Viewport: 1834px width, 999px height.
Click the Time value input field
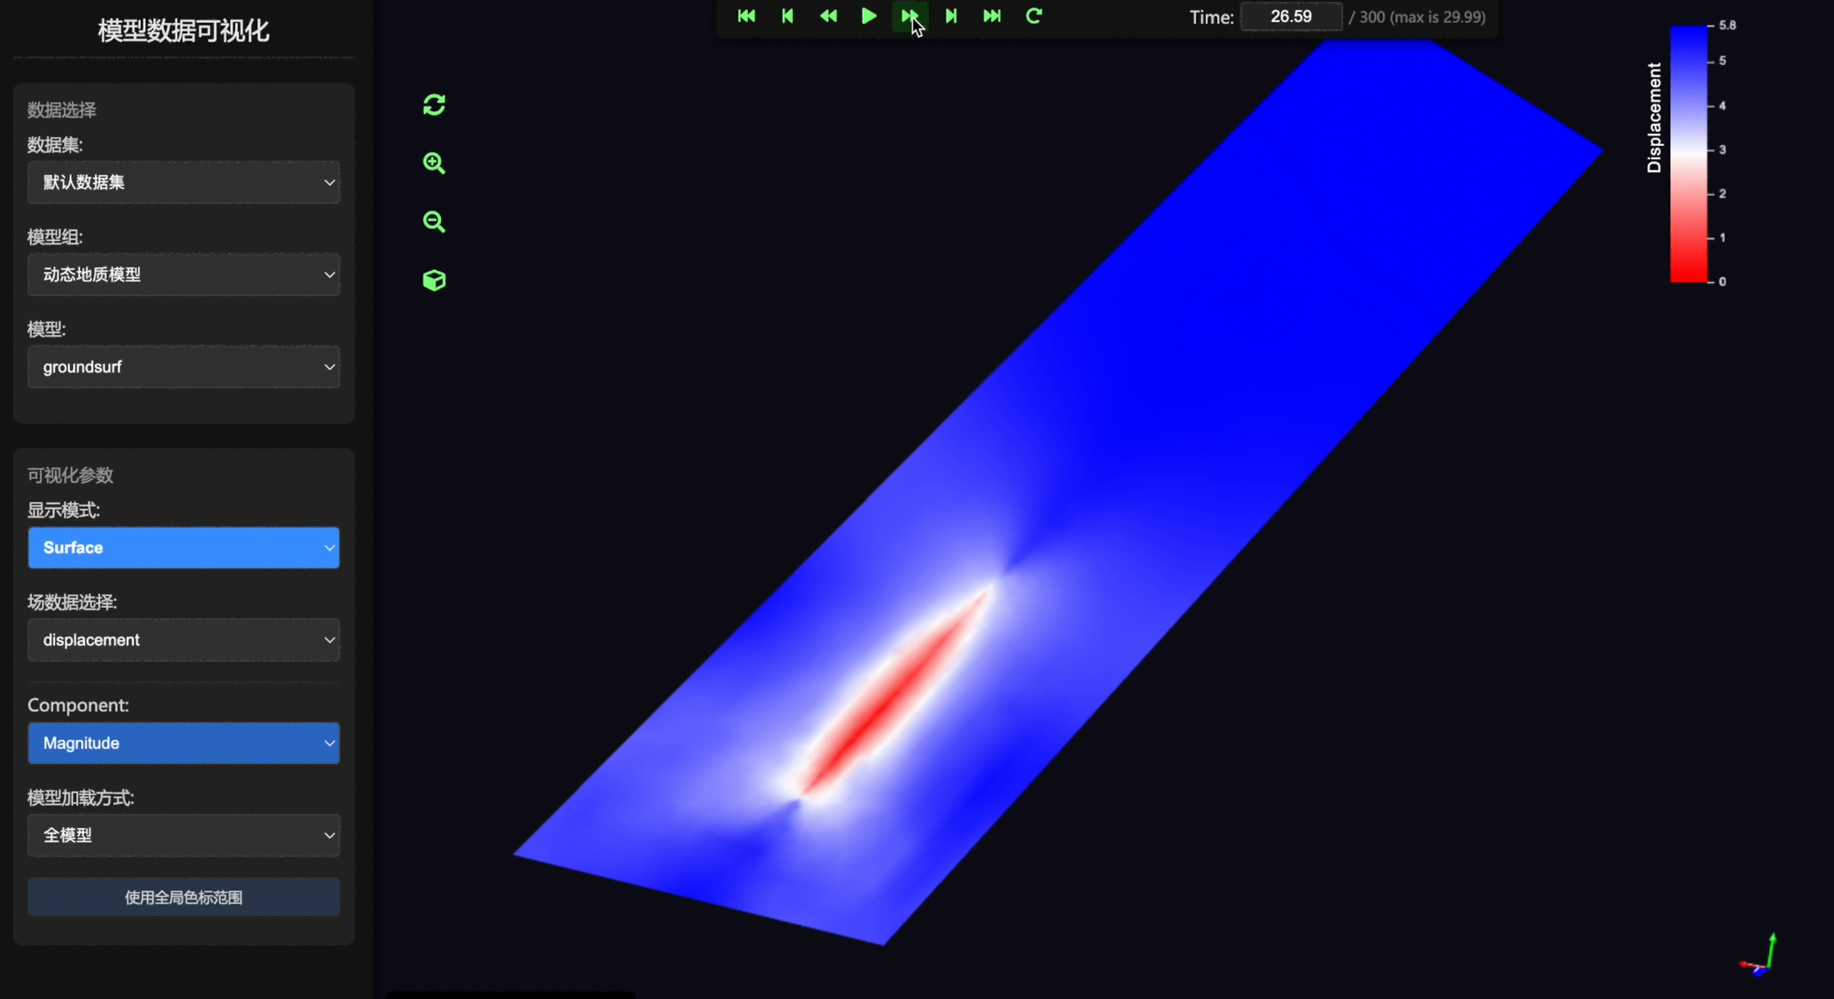1291,16
